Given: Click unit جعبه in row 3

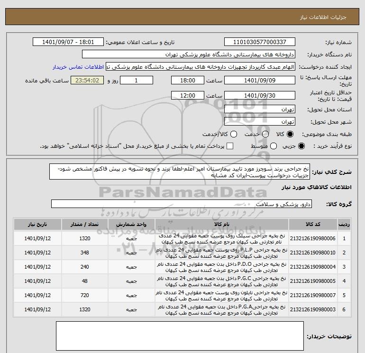Looking at the screenshot, I should pos(131,267).
